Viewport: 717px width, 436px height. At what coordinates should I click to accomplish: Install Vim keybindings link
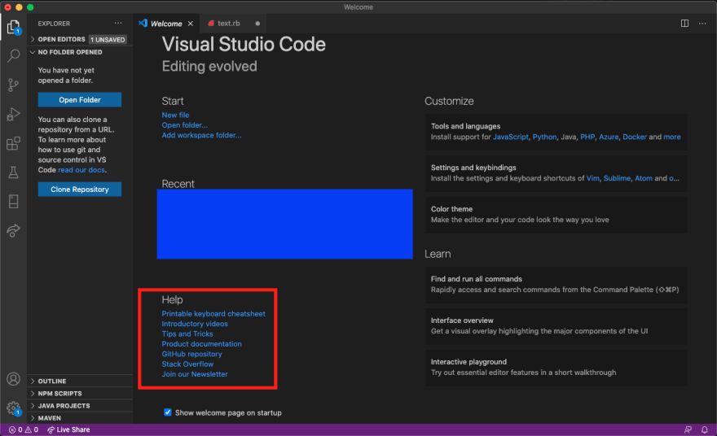(592, 178)
